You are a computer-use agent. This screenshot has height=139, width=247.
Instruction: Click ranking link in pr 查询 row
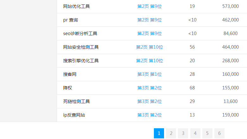point(149,20)
